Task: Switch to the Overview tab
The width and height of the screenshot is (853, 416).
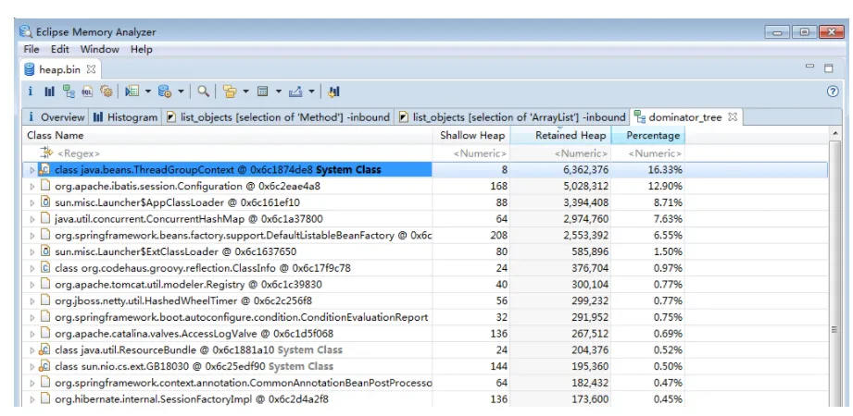Action: pyautogui.click(x=56, y=116)
